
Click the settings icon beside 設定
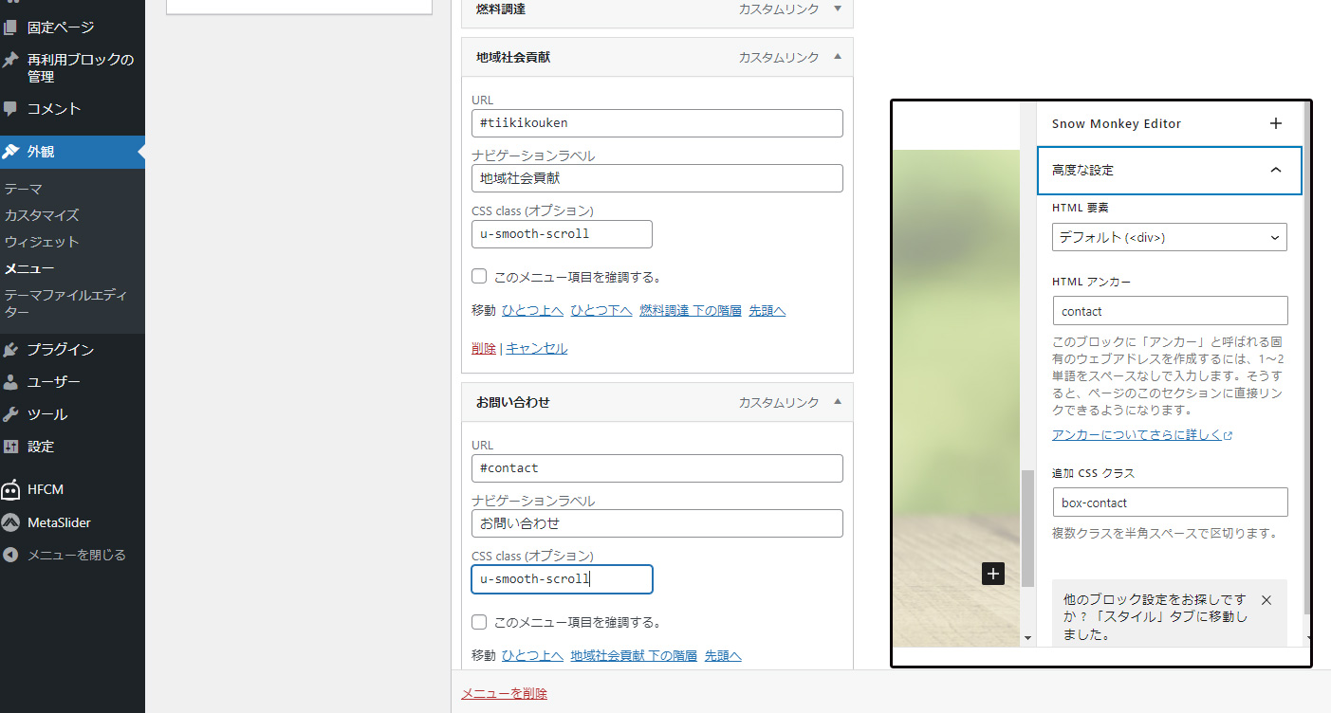[x=10, y=447]
